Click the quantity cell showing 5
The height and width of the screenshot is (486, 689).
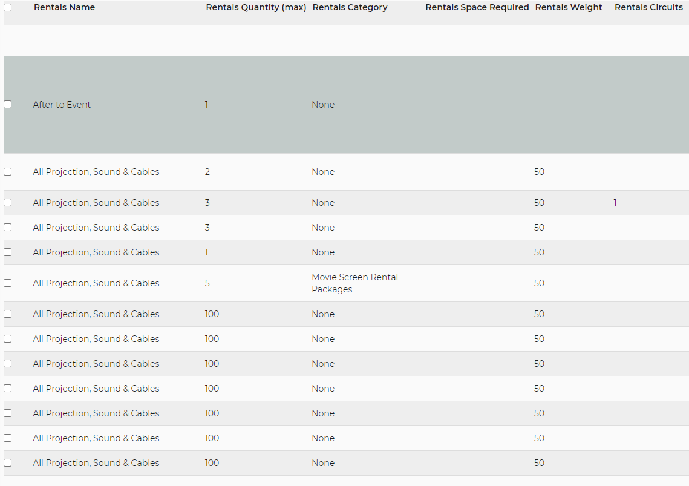(x=207, y=283)
